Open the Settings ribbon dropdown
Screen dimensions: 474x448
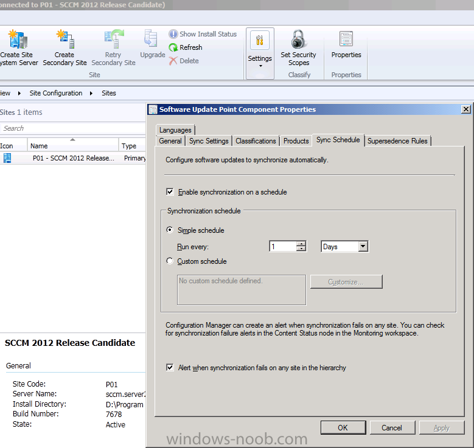coord(260,53)
